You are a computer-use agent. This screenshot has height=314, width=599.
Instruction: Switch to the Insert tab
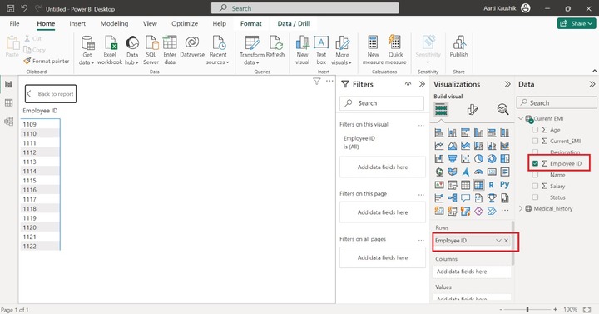click(77, 23)
